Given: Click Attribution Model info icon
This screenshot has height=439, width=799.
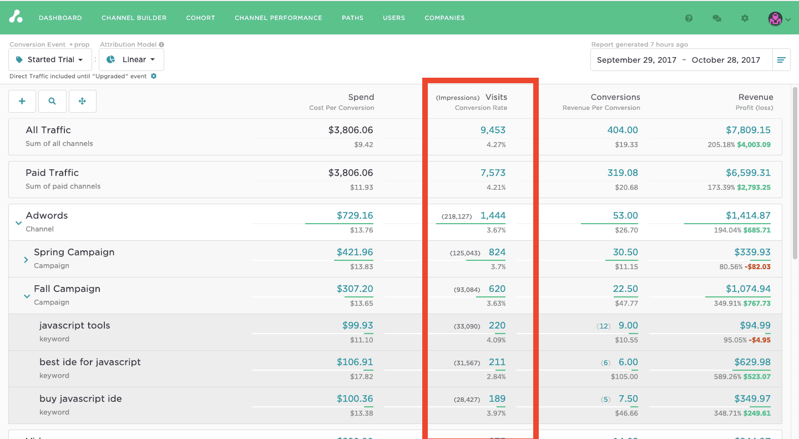Looking at the screenshot, I should coord(161,44).
